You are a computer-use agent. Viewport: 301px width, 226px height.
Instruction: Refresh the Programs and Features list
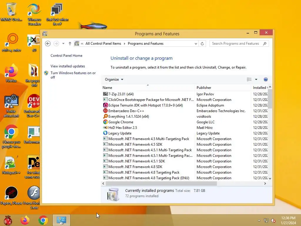point(202,44)
